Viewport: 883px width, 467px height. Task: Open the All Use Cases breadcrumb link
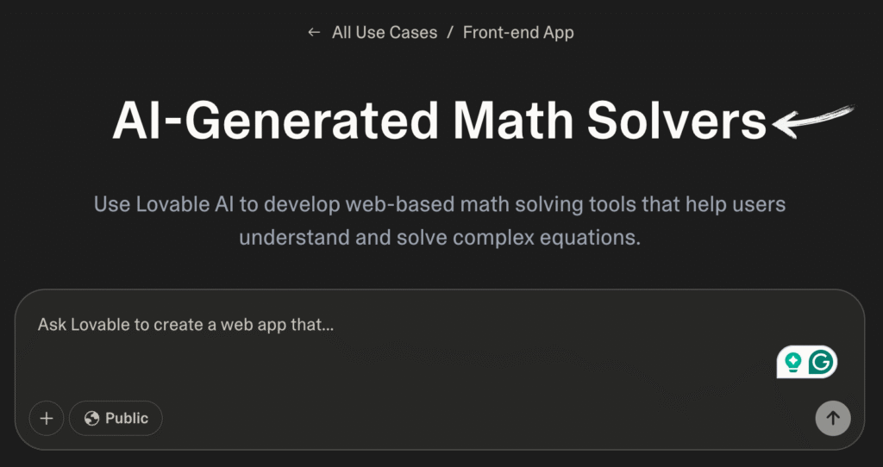click(385, 33)
